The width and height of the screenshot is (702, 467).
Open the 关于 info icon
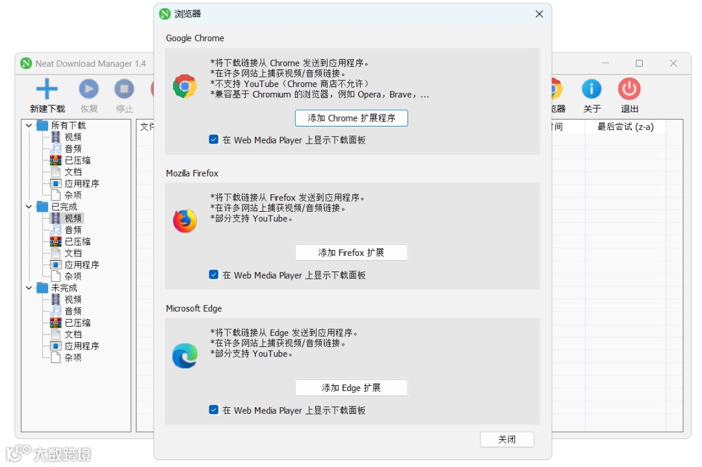[x=591, y=88]
